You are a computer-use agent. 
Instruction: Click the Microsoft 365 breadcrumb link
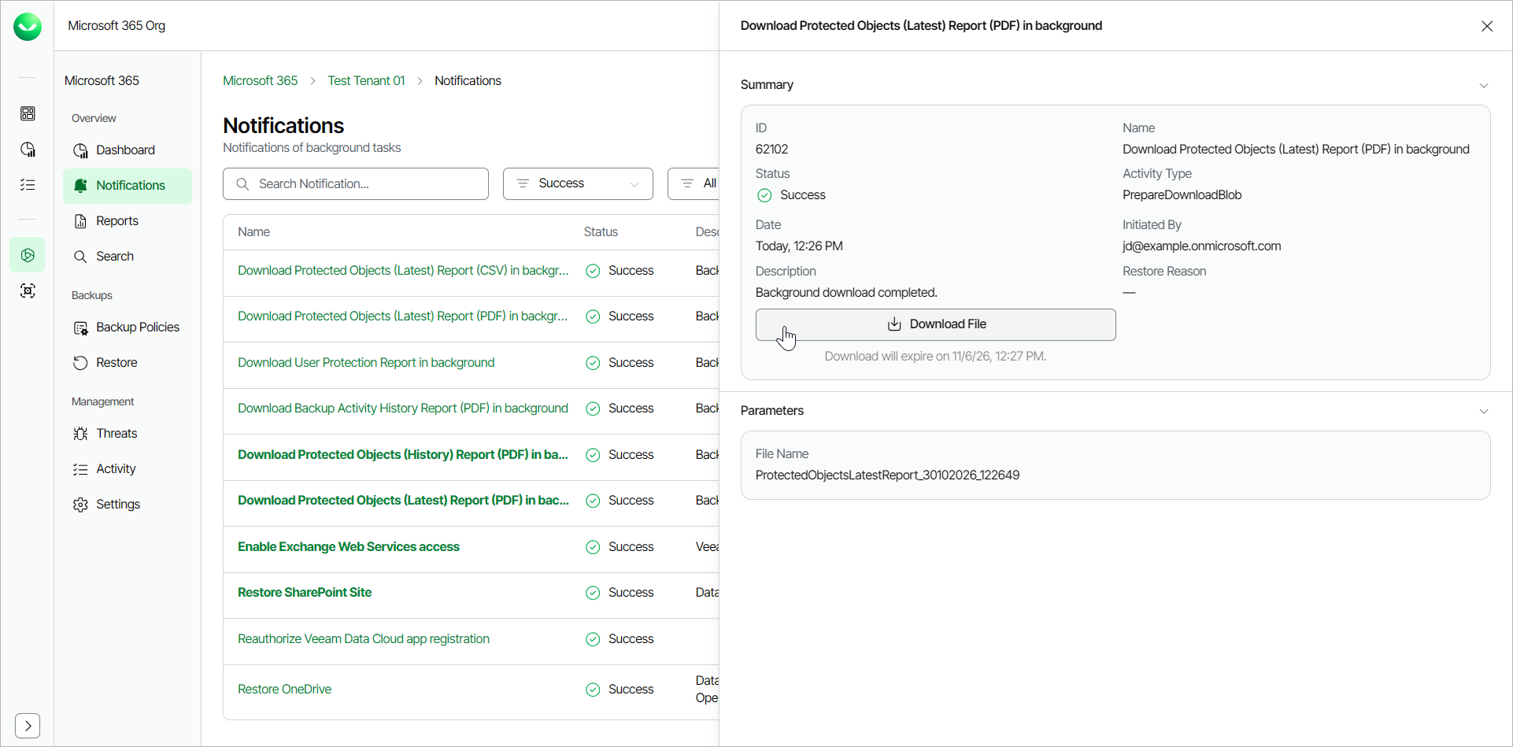260,81
